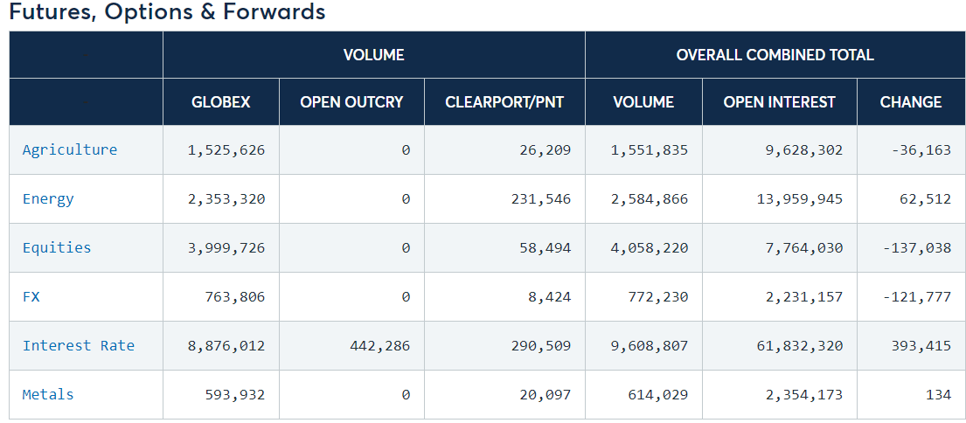The height and width of the screenshot is (423, 966).
Task: Select Equities Globex value 3,999,726
Action: tap(226, 247)
